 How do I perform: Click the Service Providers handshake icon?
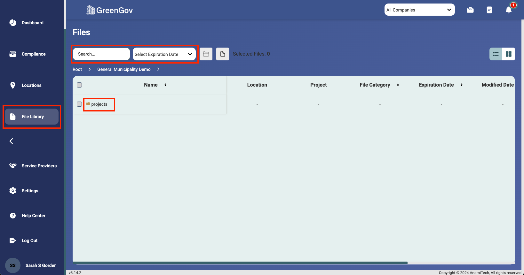pyautogui.click(x=13, y=166)
